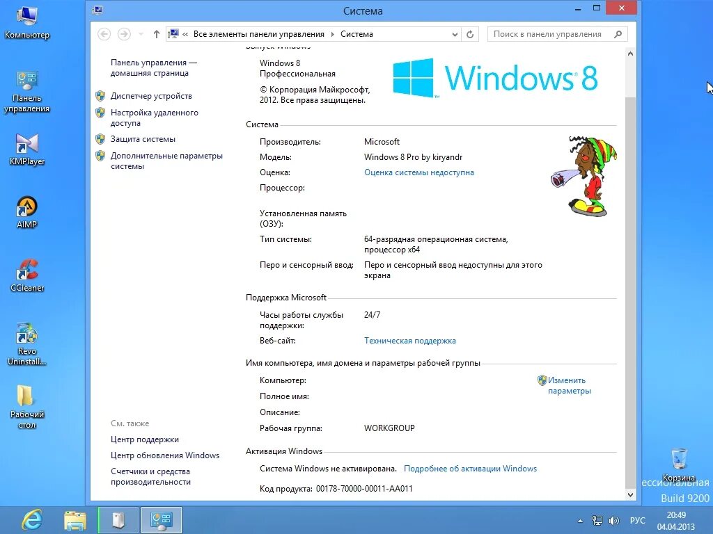Switch the РУС input language indicator
Screen dimensions: 713x534
638,520
